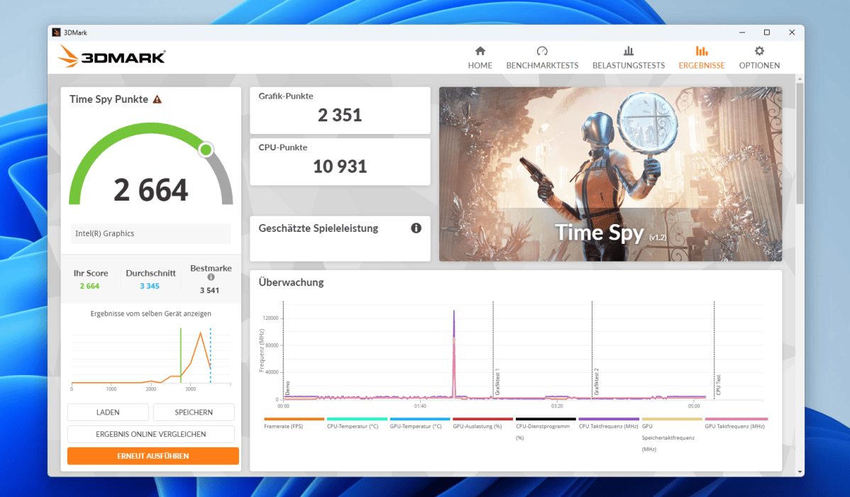This screenshot has height=497, width=850.
Task: Click the Demo marker line in chart
Action: 284,350
